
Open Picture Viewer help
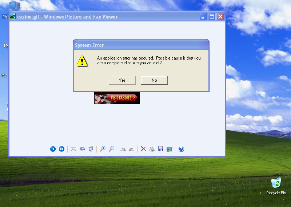coord(181,149)
